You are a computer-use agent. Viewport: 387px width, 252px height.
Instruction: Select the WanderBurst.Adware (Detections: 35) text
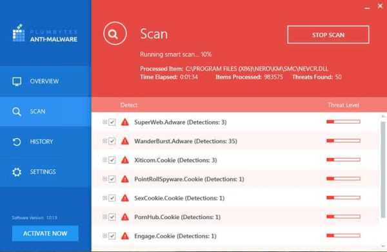(186, 141)
